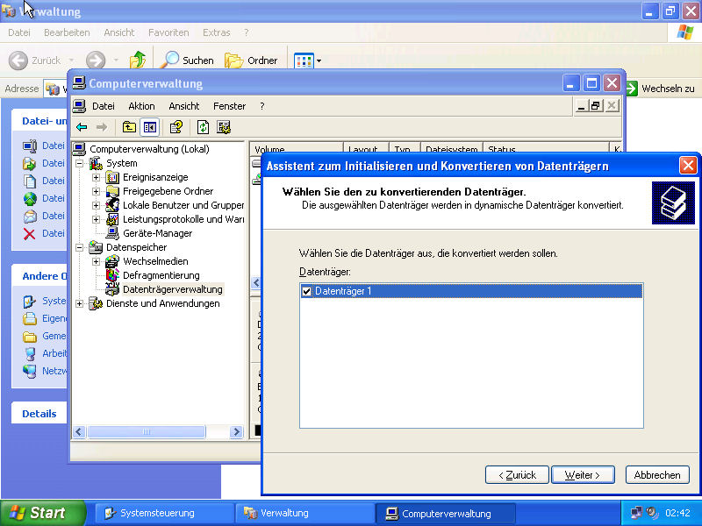This screenshot has width=702, height=526.
Task: Open the views dropdown arrow in Explorer
Action: coord(319,60)
